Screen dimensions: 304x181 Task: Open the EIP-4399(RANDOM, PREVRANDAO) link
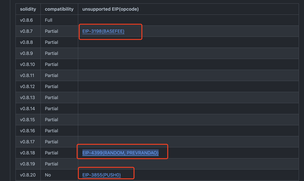click(x=120, y=153)
